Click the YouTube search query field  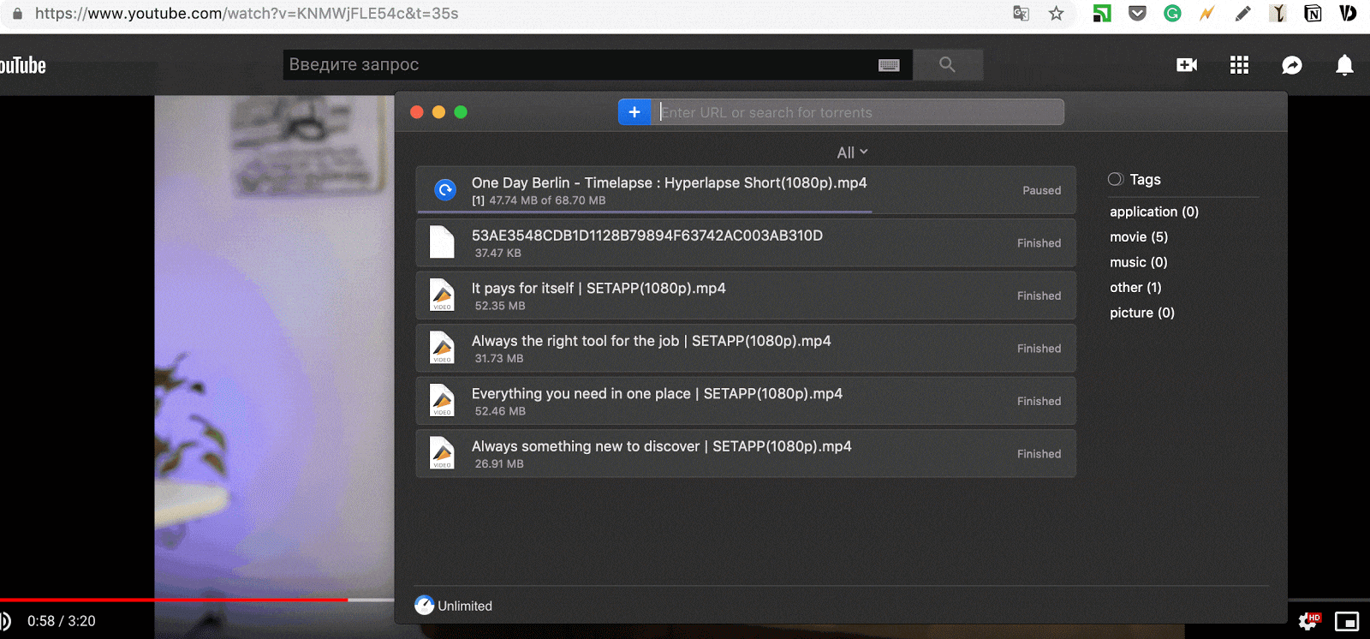pyautogui.click(x=598, y=64)
